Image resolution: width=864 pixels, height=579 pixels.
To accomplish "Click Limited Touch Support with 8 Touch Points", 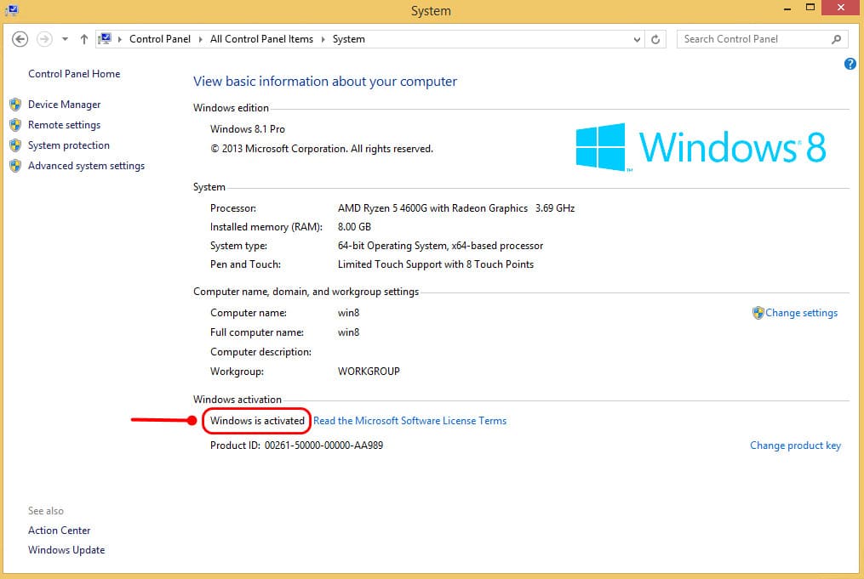I will (436, 264).
